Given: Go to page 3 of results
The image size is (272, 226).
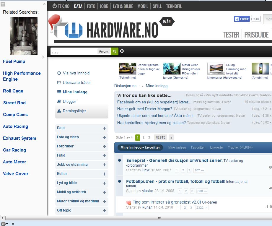Looking at the screenshot, I should (x=149, y=137).
